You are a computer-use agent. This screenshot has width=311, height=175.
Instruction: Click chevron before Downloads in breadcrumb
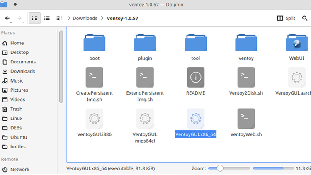tap(68, 18)
